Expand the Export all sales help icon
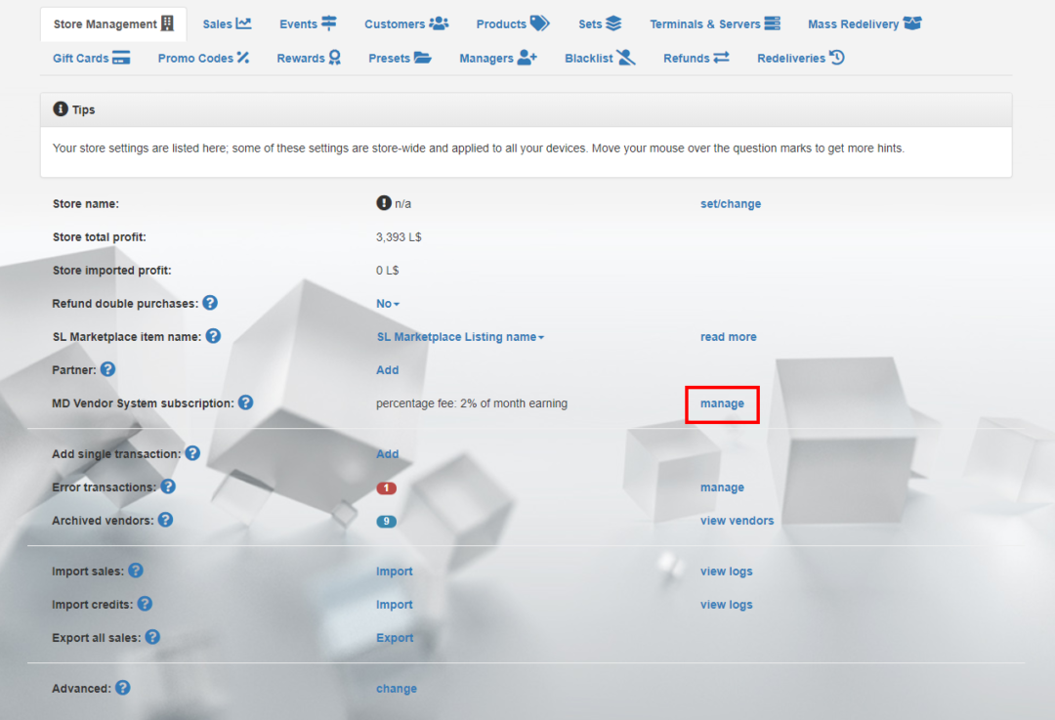 [x=152, y=637]
